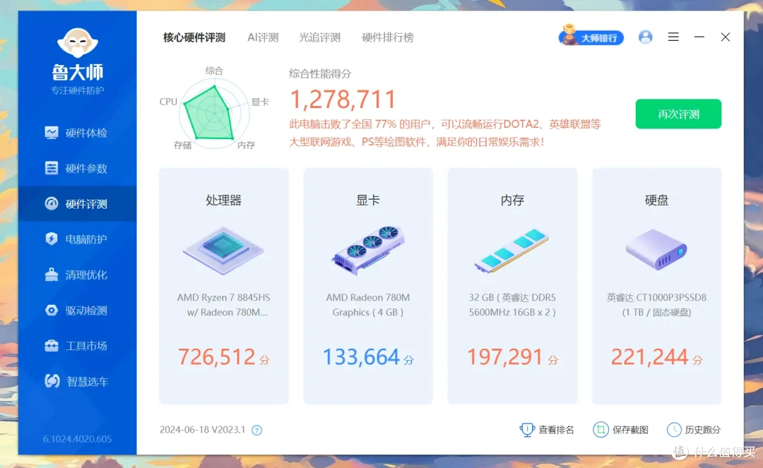The width and height of the screenshot is (763, 468).
Task: Click the version number 6.1024.4020.605
Action: 78,439
